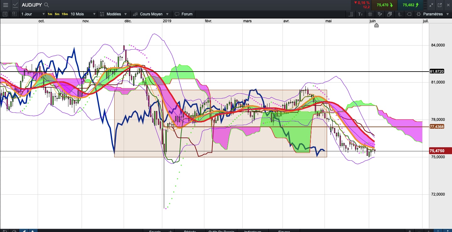Click the line chart icon beside AUD/JPY

click(x=15, y=5)
